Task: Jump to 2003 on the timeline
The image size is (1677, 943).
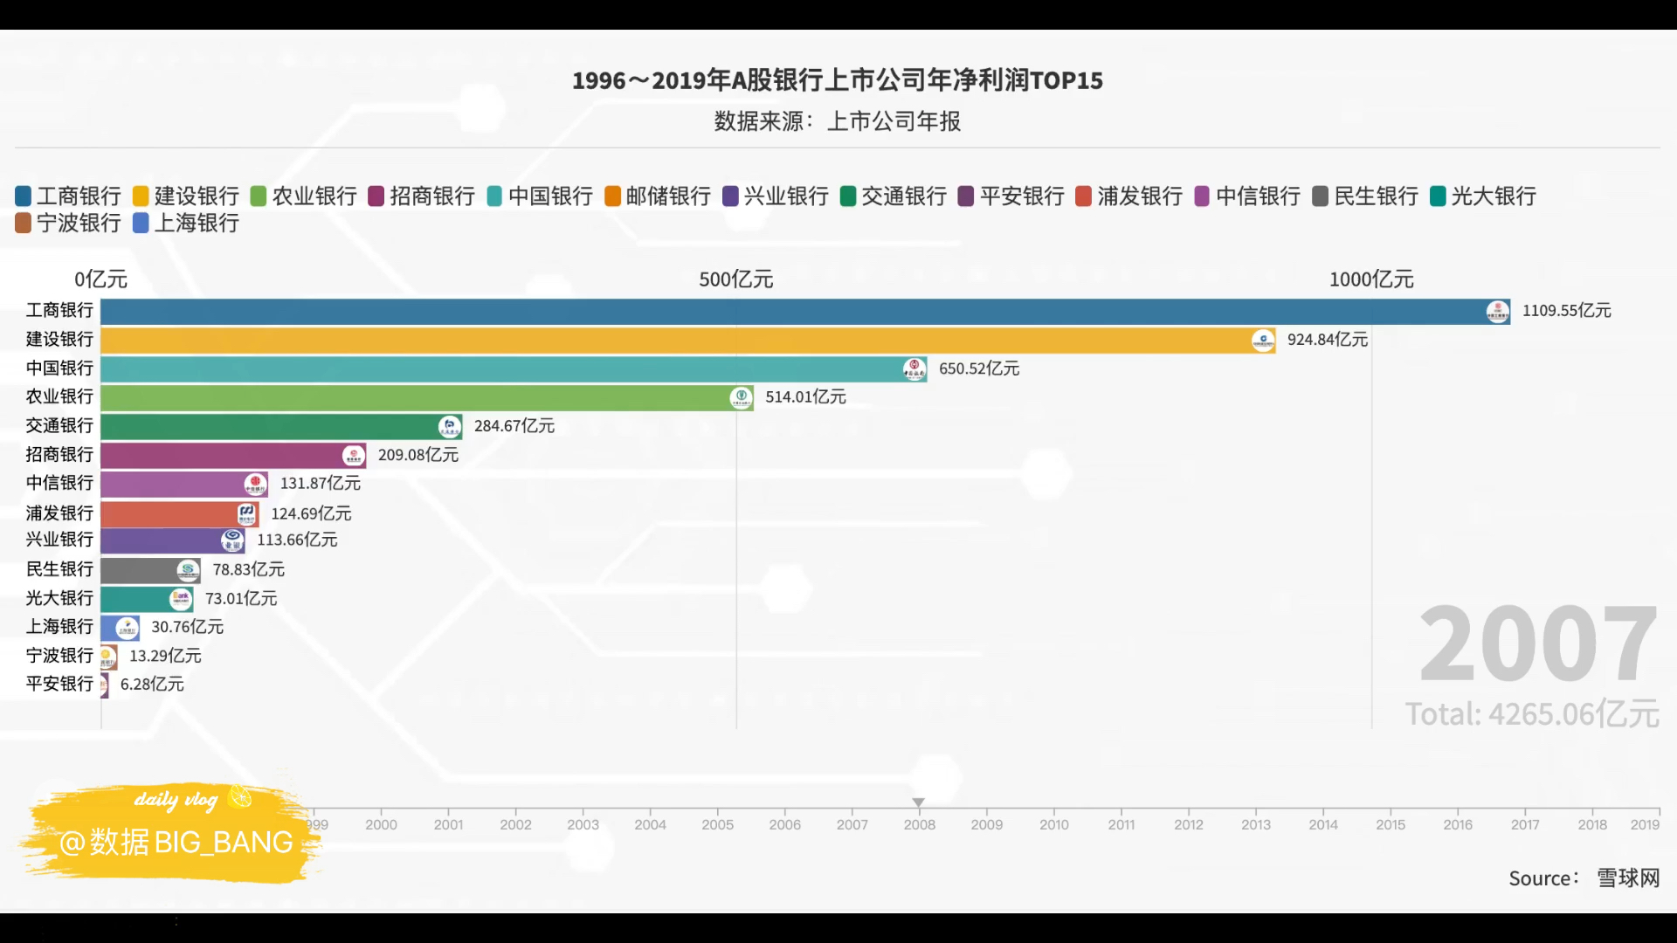Action: click(583, 824)
